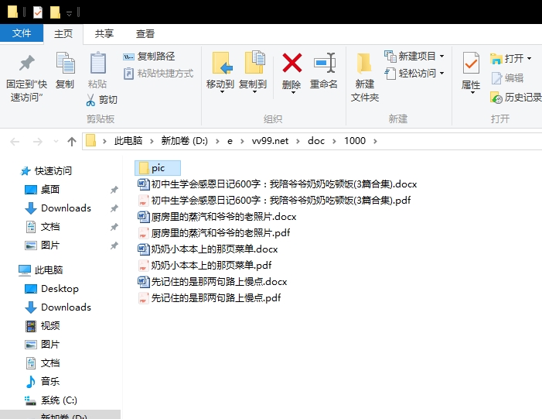
Task: Click the red Delete X icon
Action: (291, 64)
